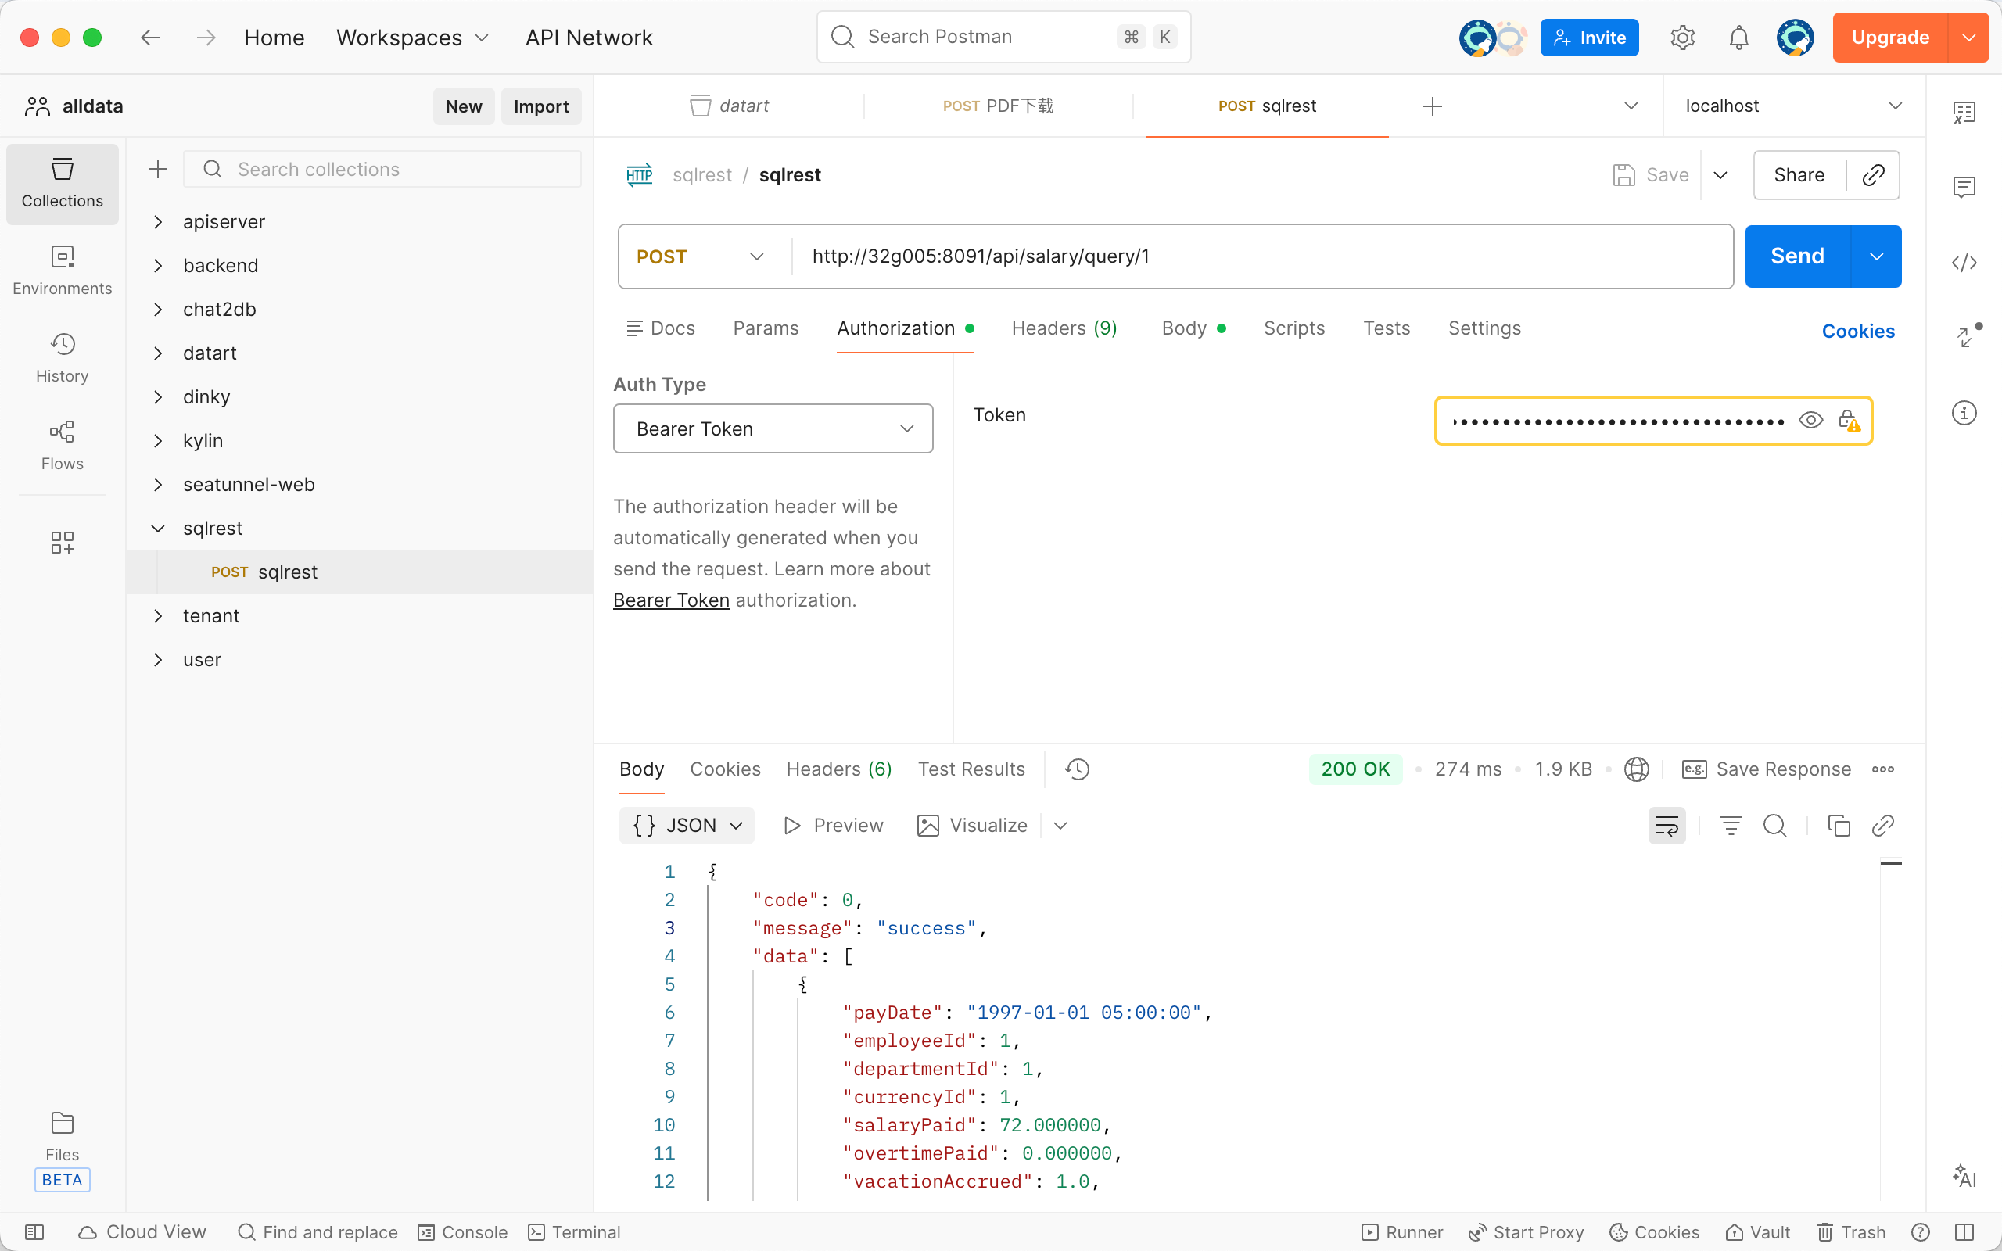Open the Runner from the status bar
The height and width of the screenshot is (1251, 2002).
1402,1232
